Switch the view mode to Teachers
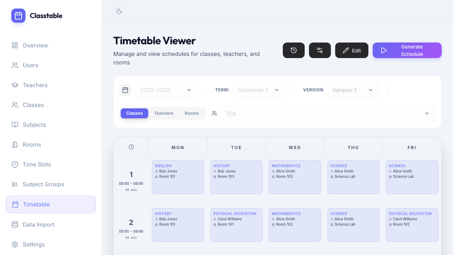 (164, 113)
